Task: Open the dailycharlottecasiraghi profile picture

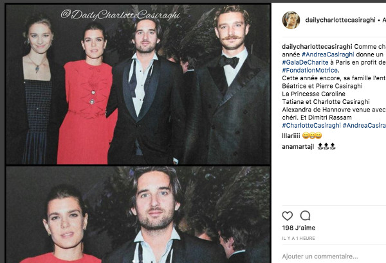Action: 291,20
